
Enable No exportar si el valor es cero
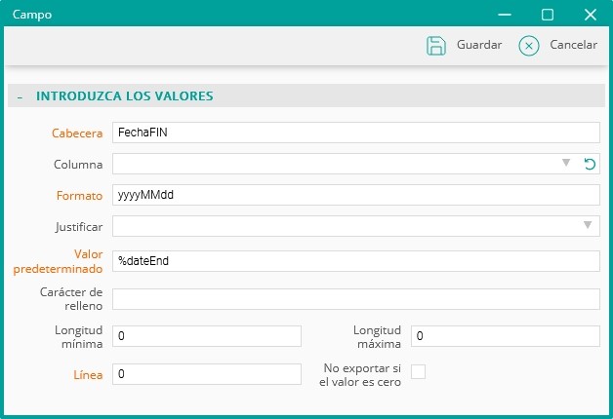(418, 371)
